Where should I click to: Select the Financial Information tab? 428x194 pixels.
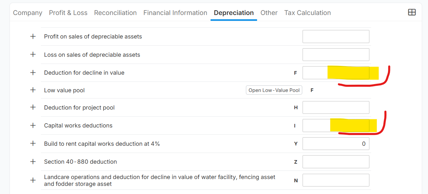pos(175,13)
